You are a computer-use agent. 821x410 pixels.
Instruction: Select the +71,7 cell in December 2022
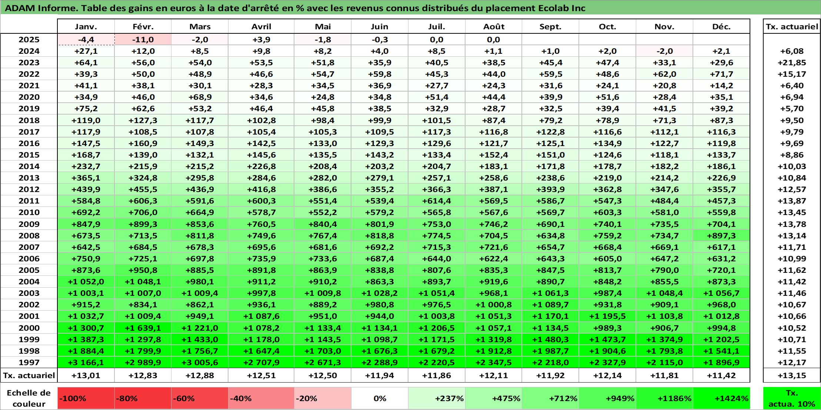click(x=721, y=74)
